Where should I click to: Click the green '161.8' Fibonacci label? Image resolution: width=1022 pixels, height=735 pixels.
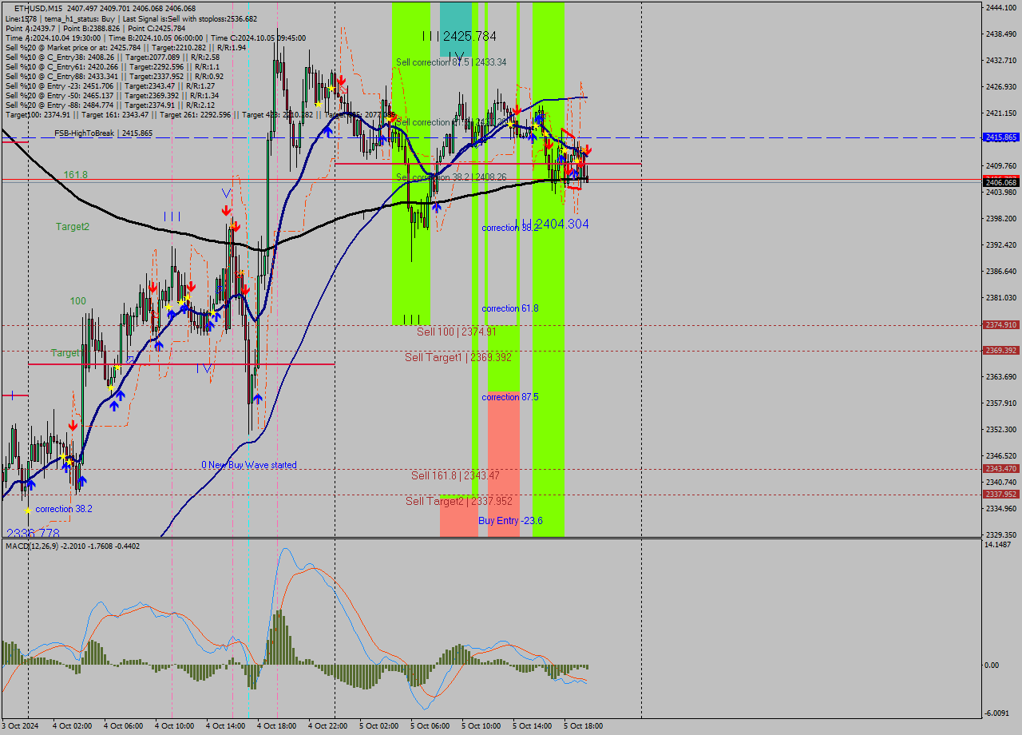[x=76, y=174]
